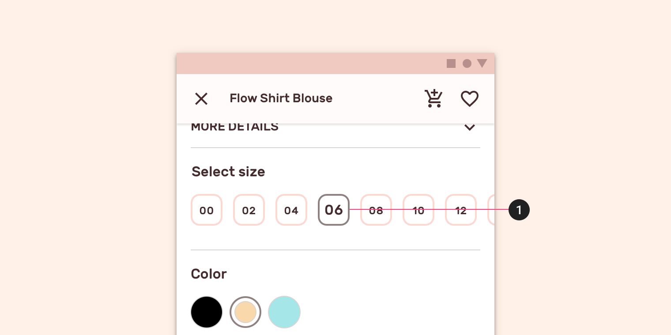Tap the partially visible size chip at right edge
The height and width of the screenshot is (335, 671).
tap(491, 210)
